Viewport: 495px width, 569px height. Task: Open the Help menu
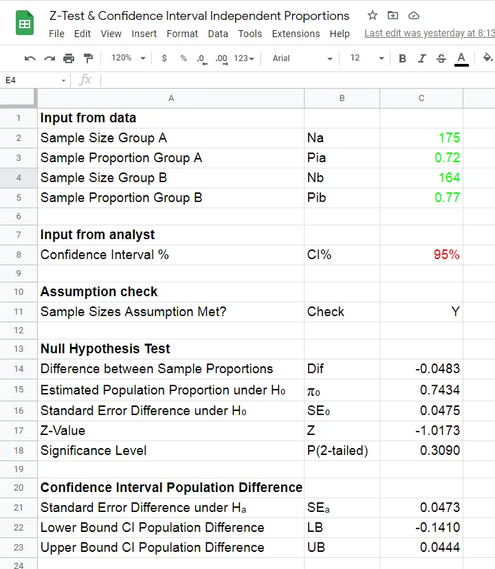[340, 34]
